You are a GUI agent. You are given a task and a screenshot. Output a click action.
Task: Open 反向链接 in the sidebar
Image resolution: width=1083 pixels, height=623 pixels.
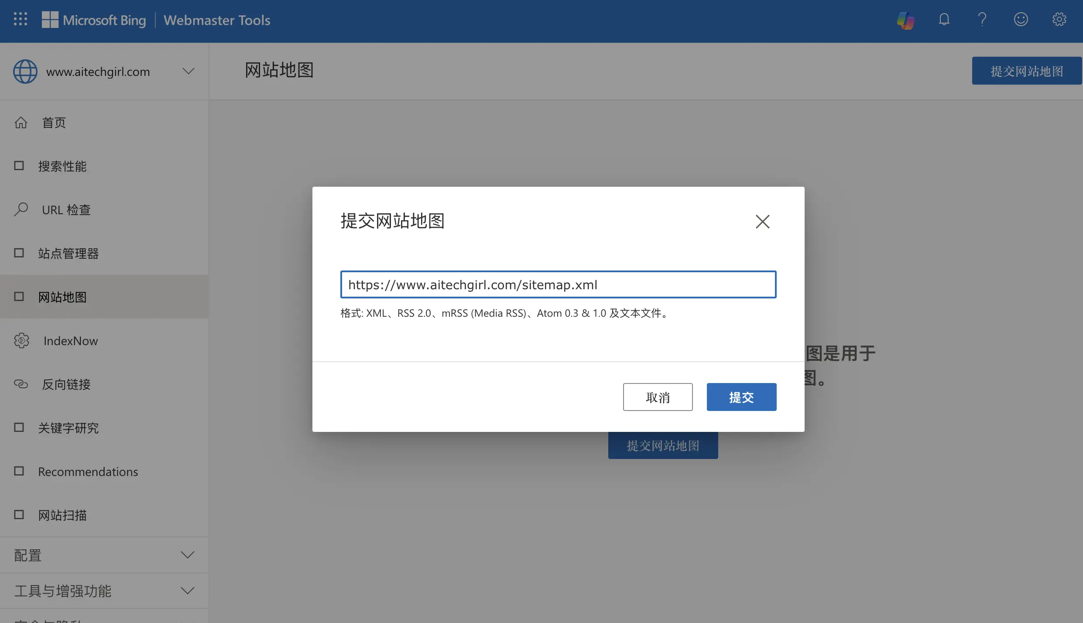(x=104, y=384)
